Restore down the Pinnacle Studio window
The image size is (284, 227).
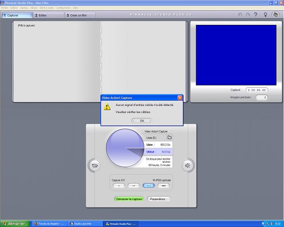pos(276,3)
